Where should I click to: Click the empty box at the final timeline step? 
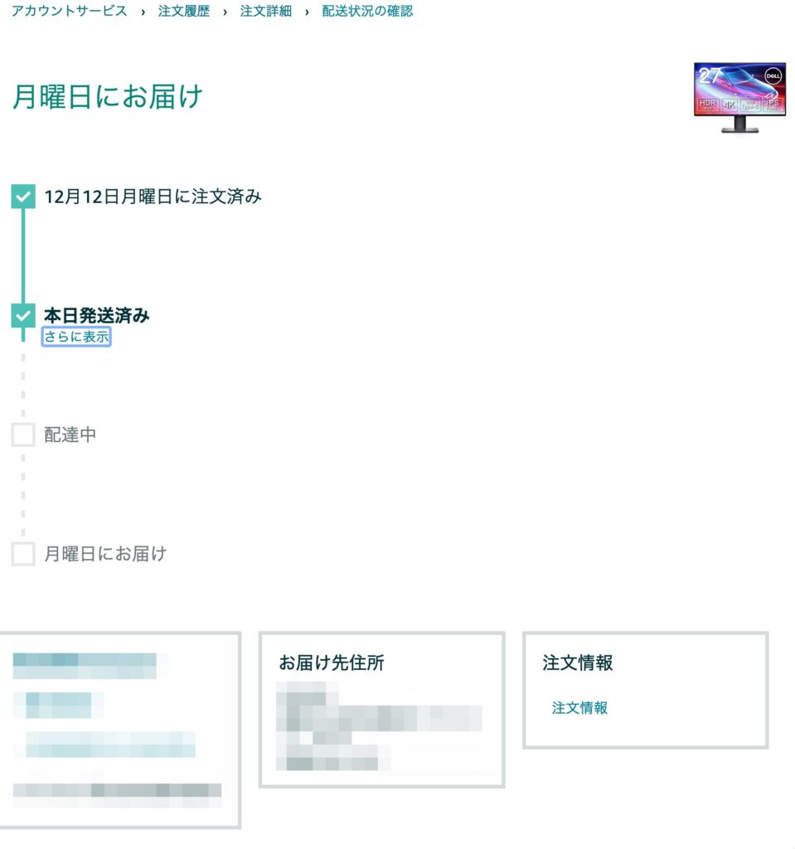[x=23, y=554]
